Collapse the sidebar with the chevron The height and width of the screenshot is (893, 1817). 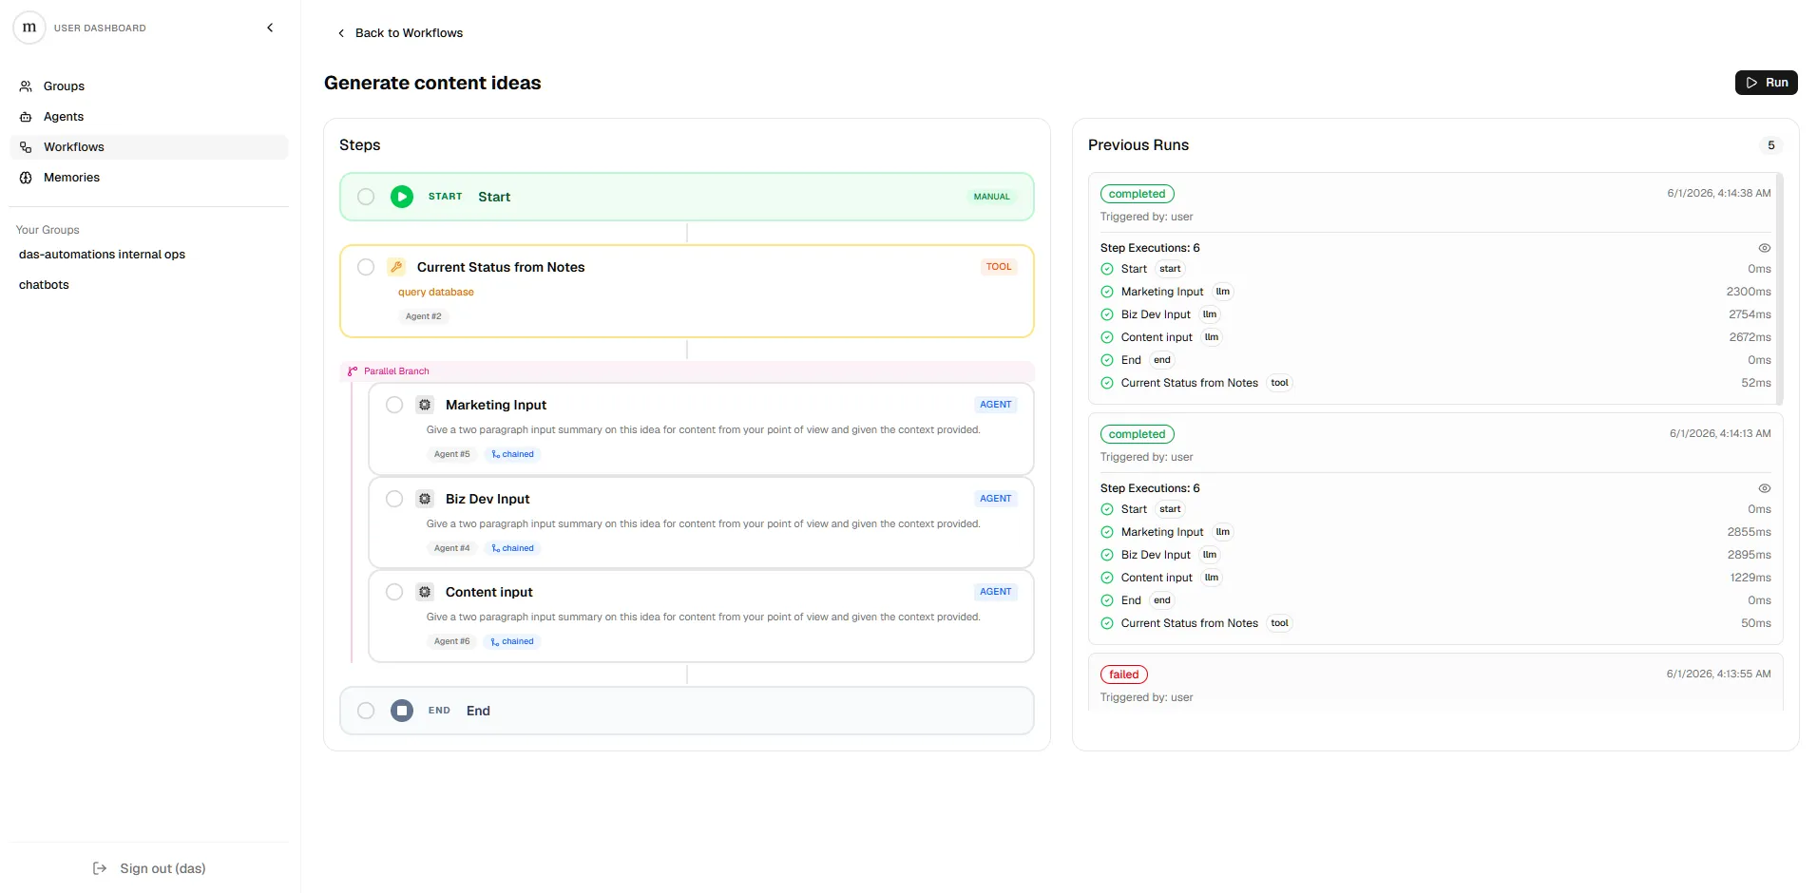click(270, 28)
